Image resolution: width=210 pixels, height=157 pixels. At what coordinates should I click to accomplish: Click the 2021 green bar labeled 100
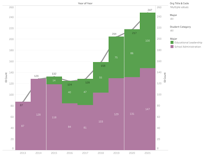(x=148, y=40)
